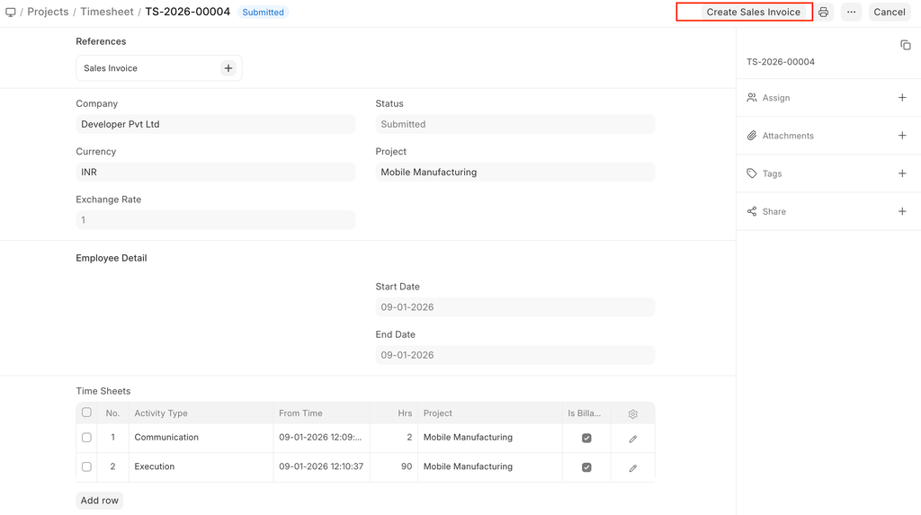This screenshot has height=515, width=921.
Task: Add attachment using the plus icon
Action: [x=902, y=136]
